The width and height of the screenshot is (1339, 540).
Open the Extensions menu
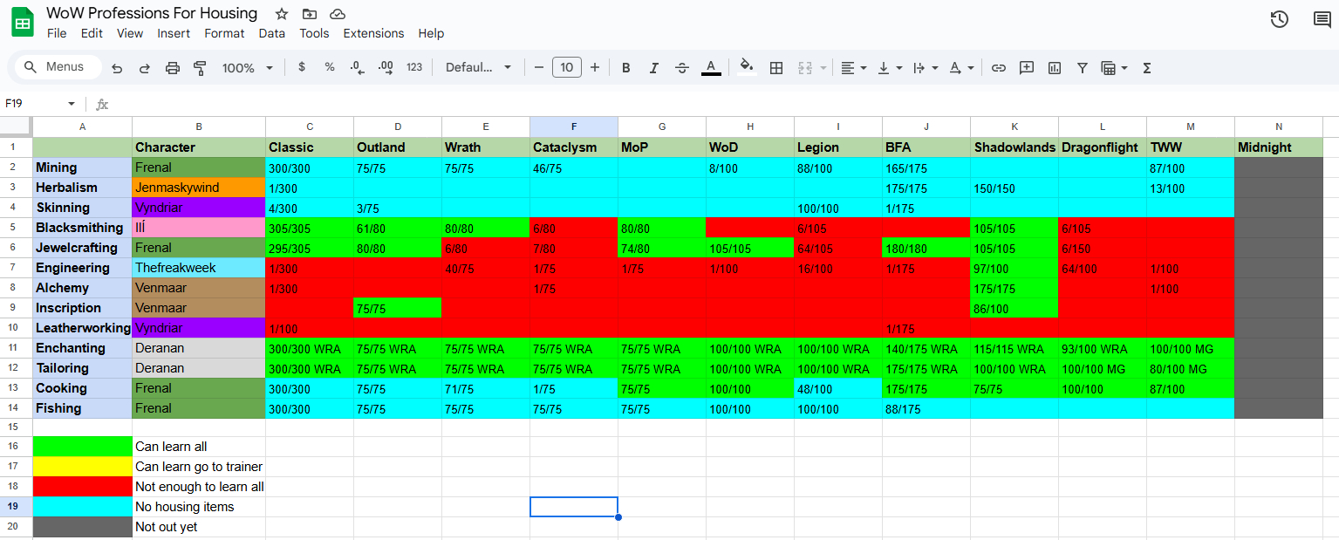click(373, 33)
